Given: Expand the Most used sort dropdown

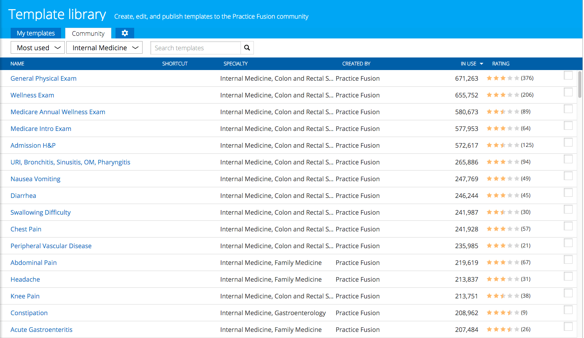Looking at the screenshot, I should click(x=38, y=48).
